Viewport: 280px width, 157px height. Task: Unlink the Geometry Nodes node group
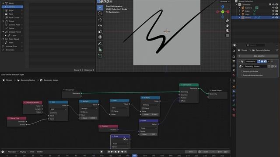point(276,66)
